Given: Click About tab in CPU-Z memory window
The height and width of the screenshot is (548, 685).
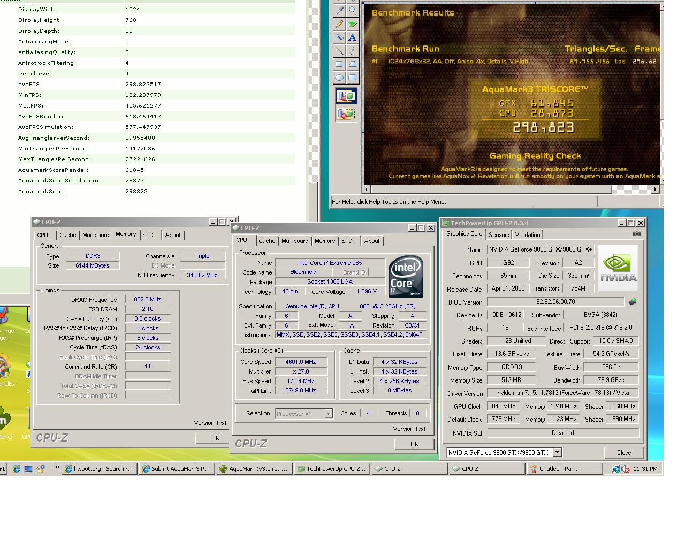Looking at the screenshot, I should pyautogui.click(x=173, y=235).
